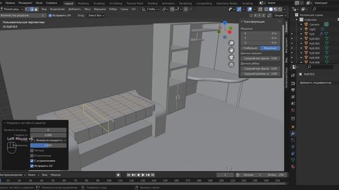
Task: Open the Render properties tab icon
Action: tap(293, 83)
